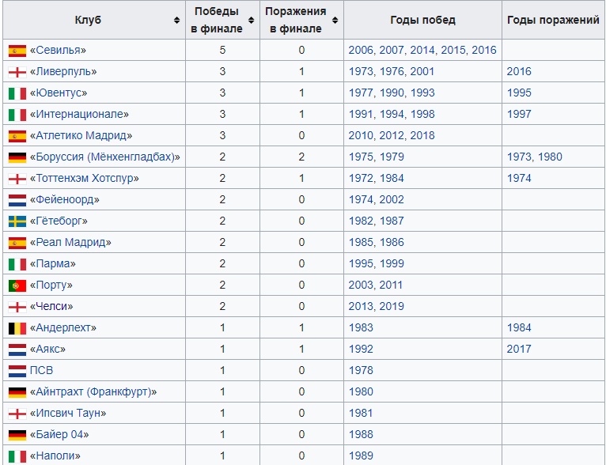Open the «Ювентус» club link

(59, 93)
